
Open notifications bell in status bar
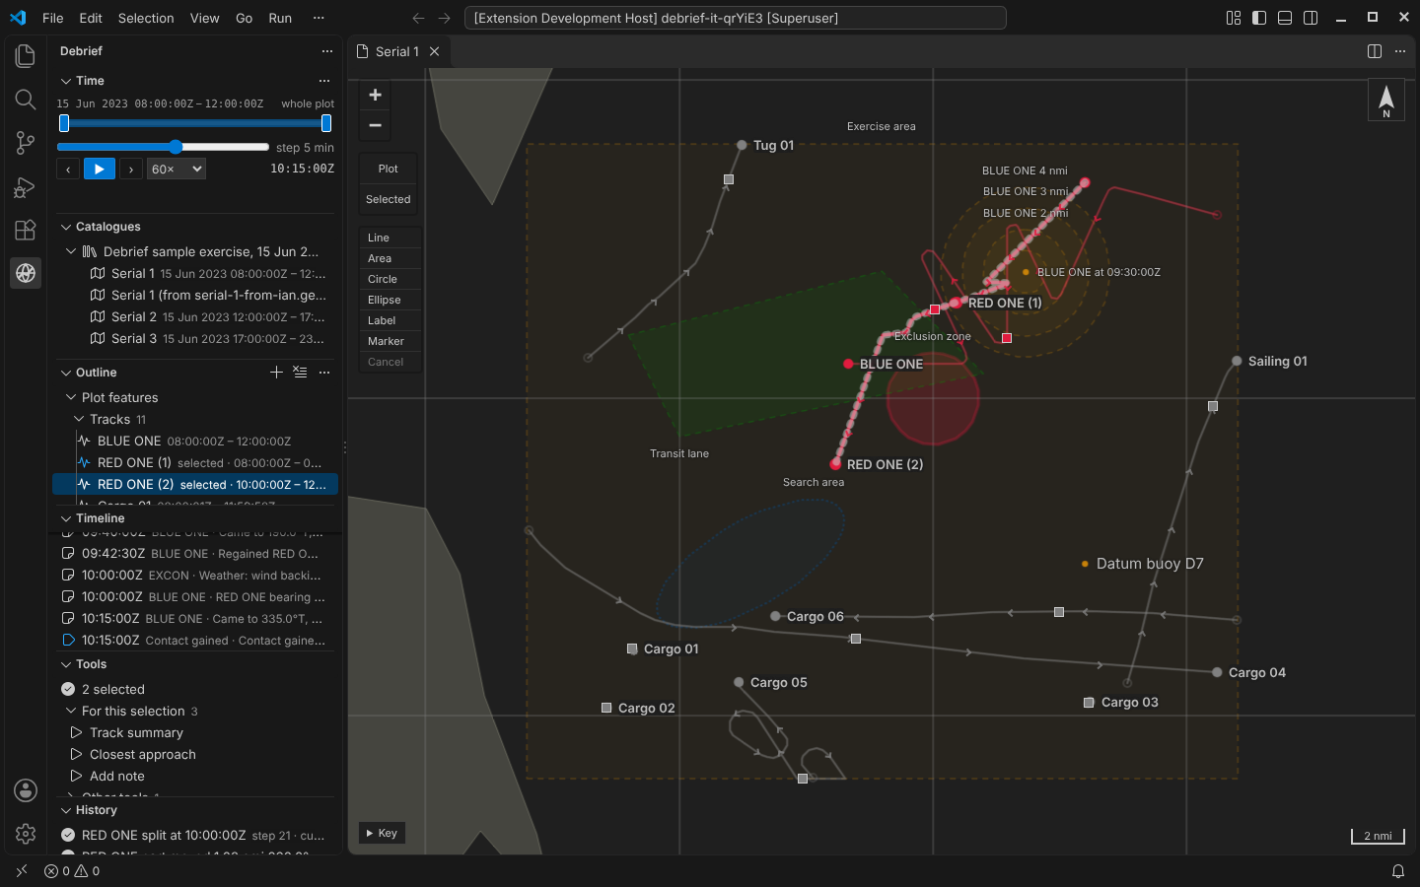pyautogui.click(x=1398, y=871)
